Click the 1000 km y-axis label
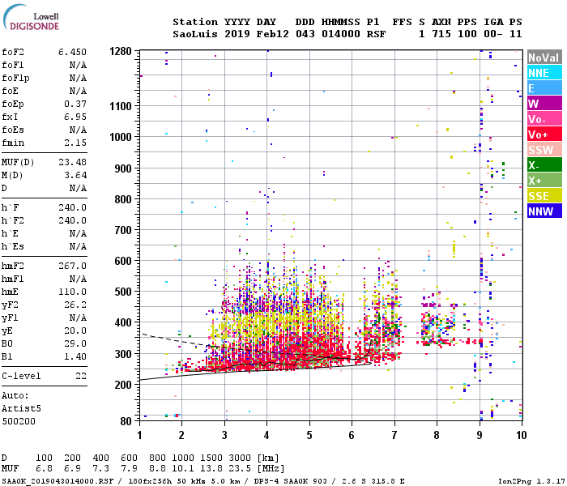This screenshot has height=486, width=567. coord(121,137)
